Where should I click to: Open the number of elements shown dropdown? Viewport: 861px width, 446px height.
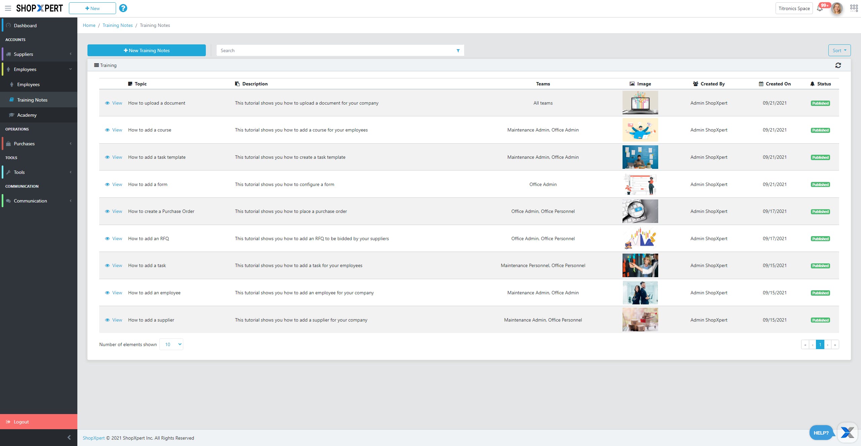(171, 344)
